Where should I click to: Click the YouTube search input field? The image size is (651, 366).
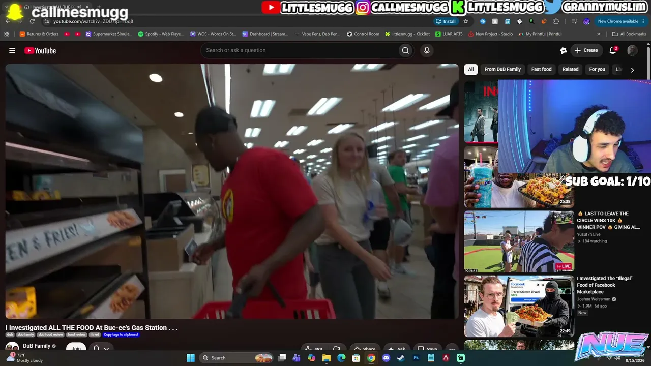[300, 50]
